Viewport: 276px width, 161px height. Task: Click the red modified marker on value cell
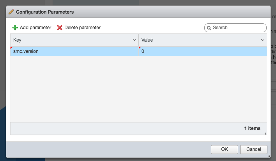pyautogui.click(x=140, y=47)
